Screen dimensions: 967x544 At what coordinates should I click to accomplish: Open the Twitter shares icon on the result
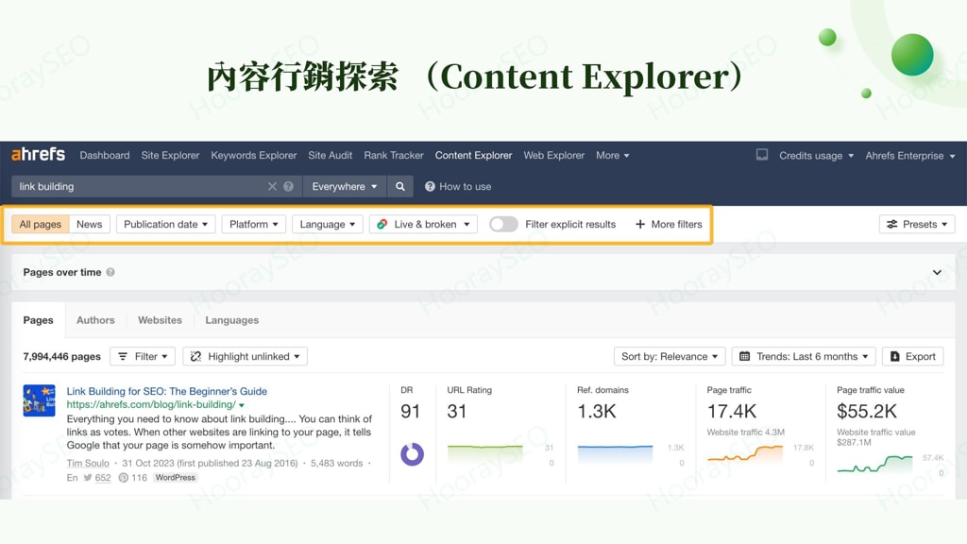[x=87, y=477]
